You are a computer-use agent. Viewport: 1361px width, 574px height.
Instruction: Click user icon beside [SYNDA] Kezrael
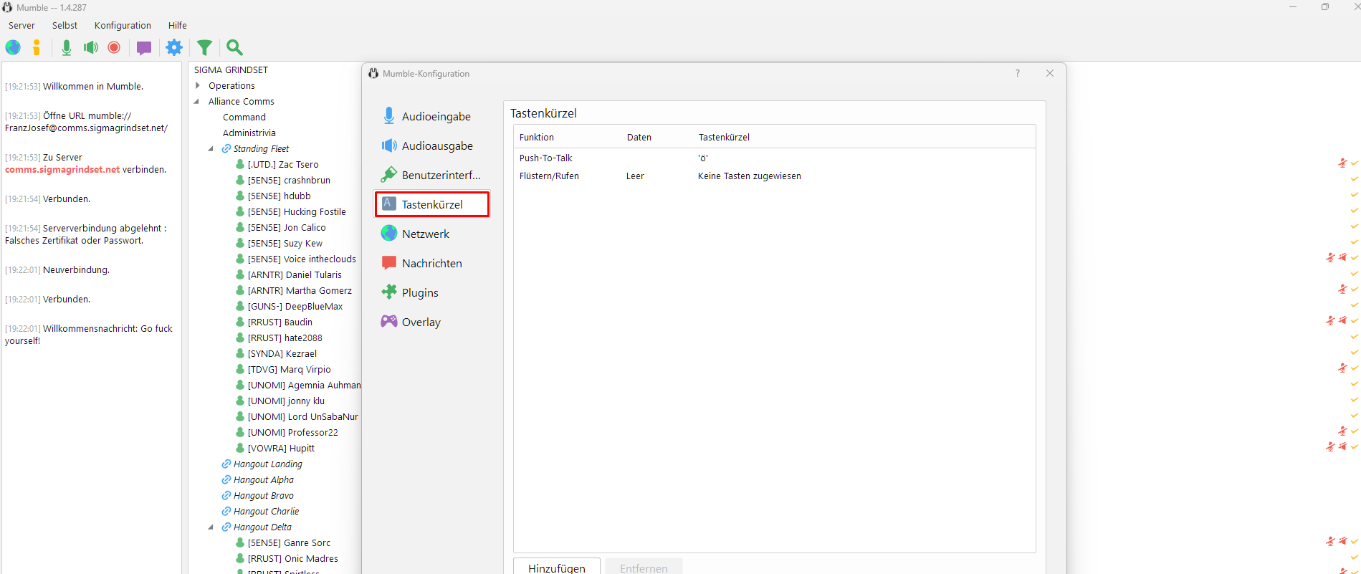tap(240, 353)
